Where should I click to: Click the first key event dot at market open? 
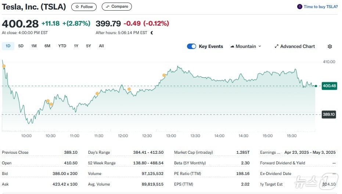[x=4, y=66]
